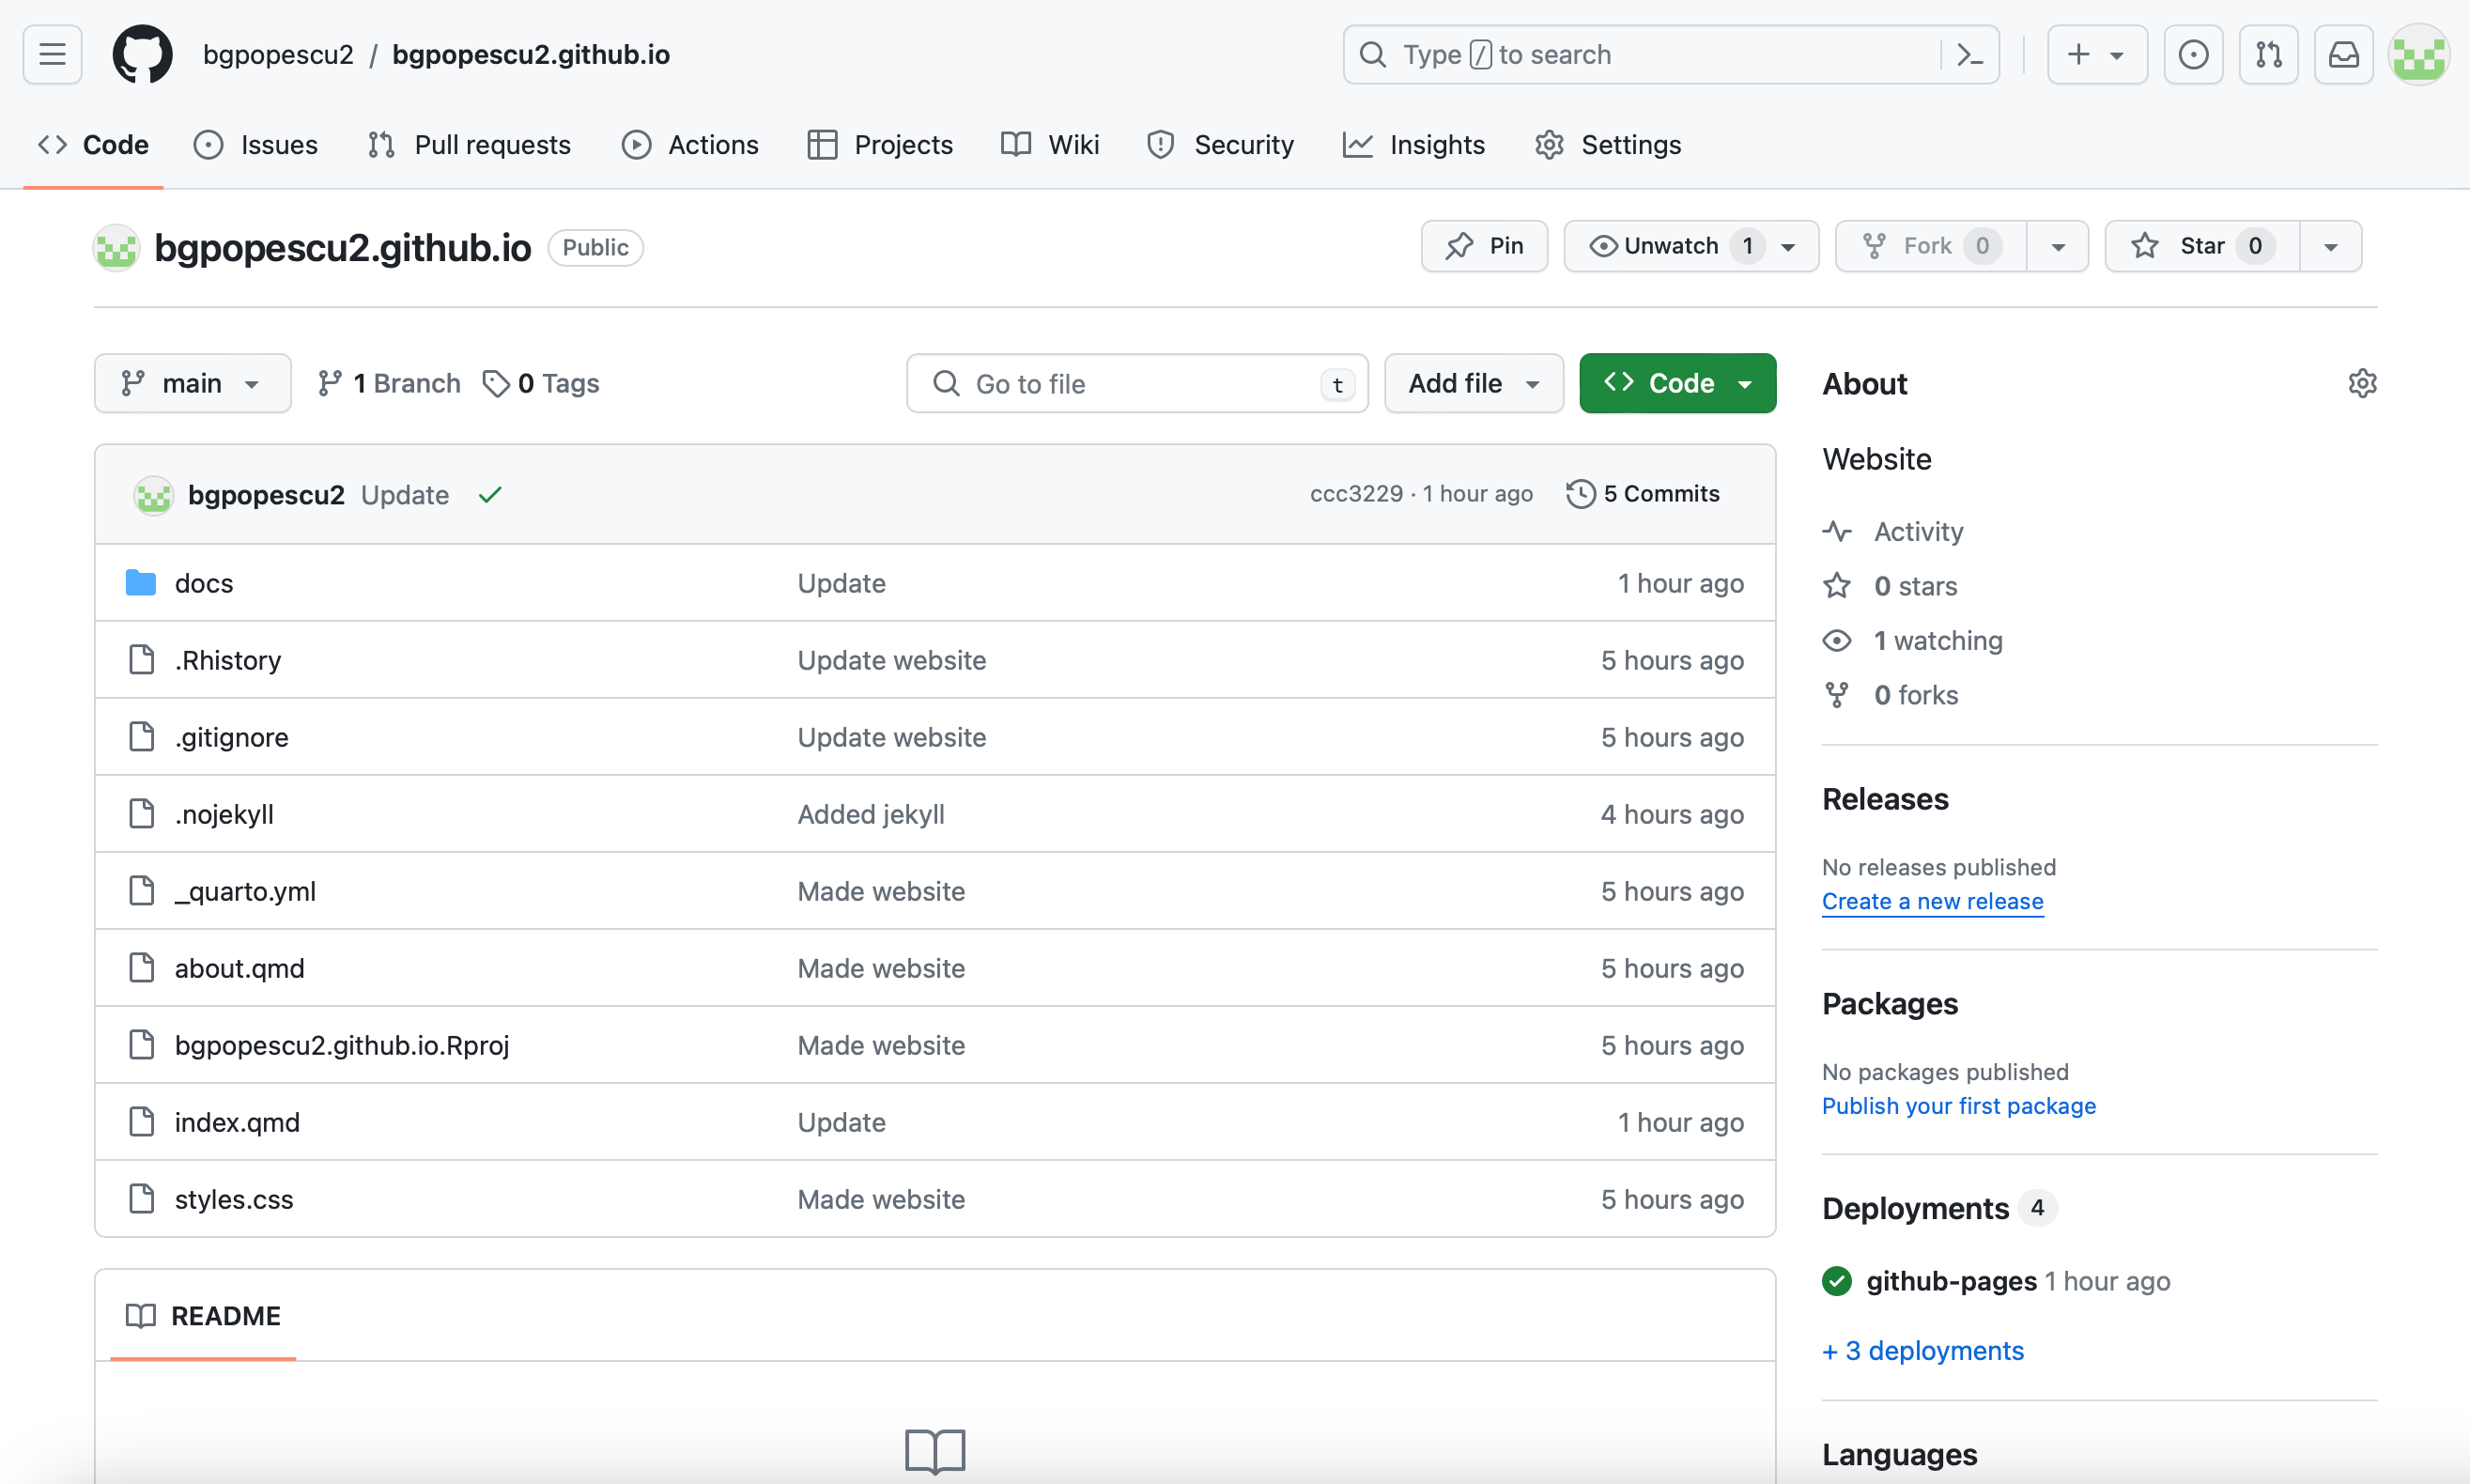This screenshot has width=2470, height=1484.
Task: Click the About settings gear icon
Action: [2362, 383]
